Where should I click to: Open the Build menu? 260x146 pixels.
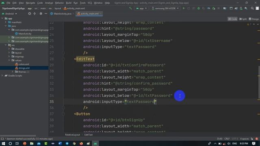coord(69,3)
